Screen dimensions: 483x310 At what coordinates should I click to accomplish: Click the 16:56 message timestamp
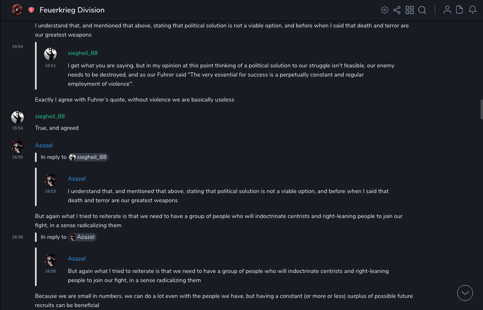(x=17, y=237)
